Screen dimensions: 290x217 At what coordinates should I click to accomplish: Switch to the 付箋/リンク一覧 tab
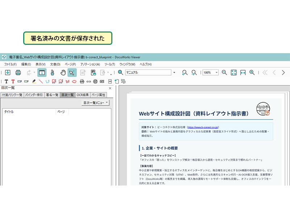click(x=12, y=95)
